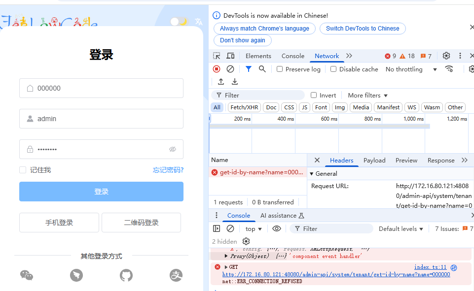Open the Default levels dropdown

click(400, 228)
